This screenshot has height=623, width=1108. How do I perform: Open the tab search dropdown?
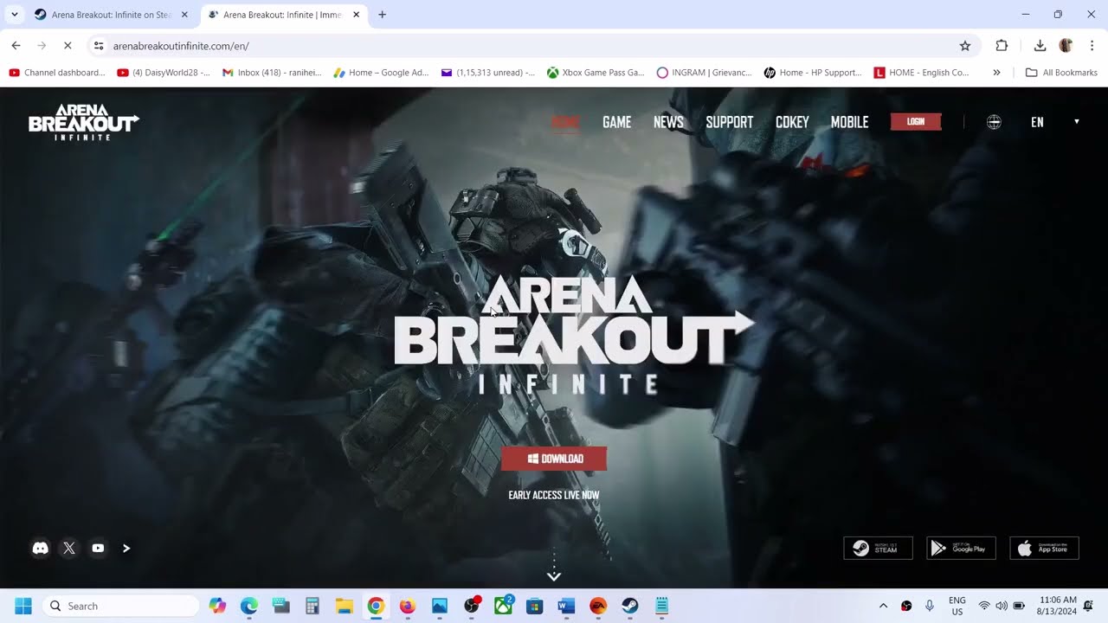(14, 15)
